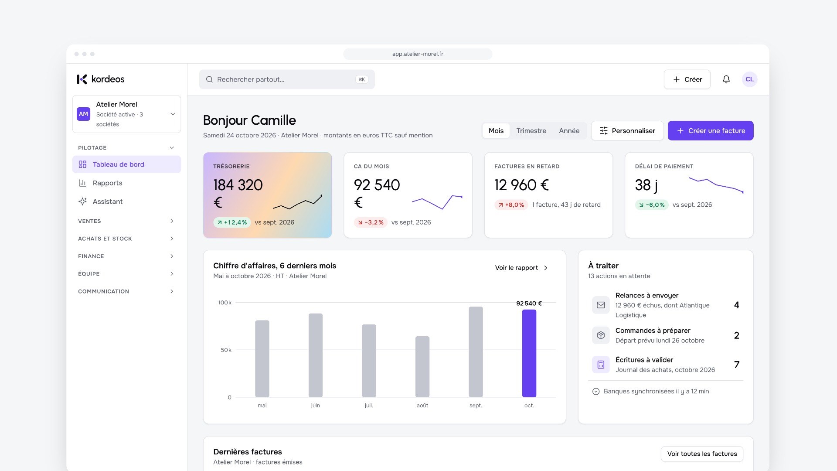Click the Créer button in top bar
The height and width of the screenshot is (471, 837).
tap(687, 79)
